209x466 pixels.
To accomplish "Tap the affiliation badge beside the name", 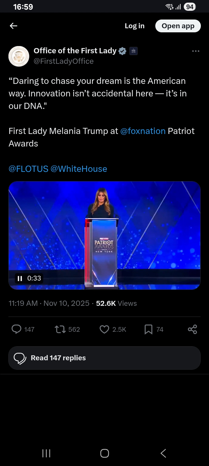I will coord(134,51).
